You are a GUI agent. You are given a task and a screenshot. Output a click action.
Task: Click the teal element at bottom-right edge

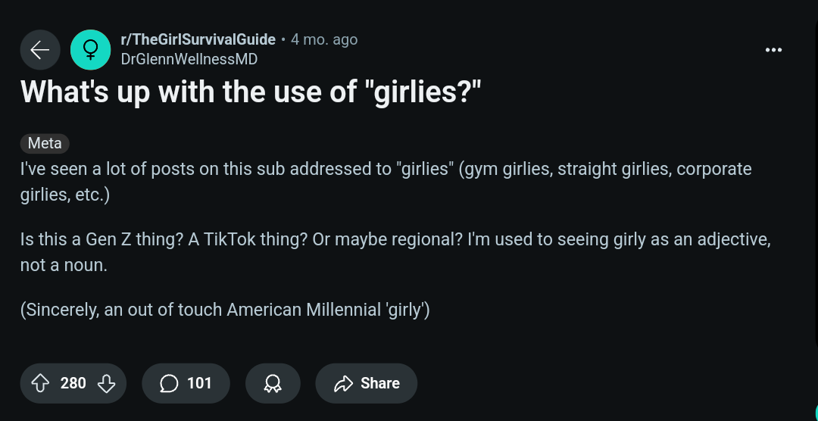[x=815, y=410]
